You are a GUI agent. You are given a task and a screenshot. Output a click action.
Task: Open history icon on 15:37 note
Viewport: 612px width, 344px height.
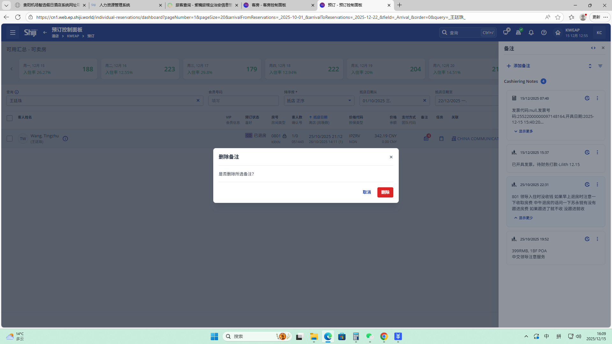587,153
